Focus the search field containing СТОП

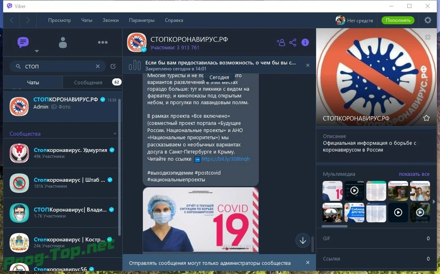click(57, 66)
